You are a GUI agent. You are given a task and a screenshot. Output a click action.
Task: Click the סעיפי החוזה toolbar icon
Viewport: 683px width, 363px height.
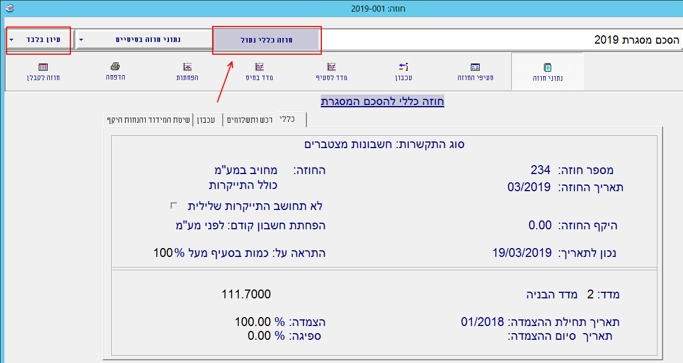(475, 67)
